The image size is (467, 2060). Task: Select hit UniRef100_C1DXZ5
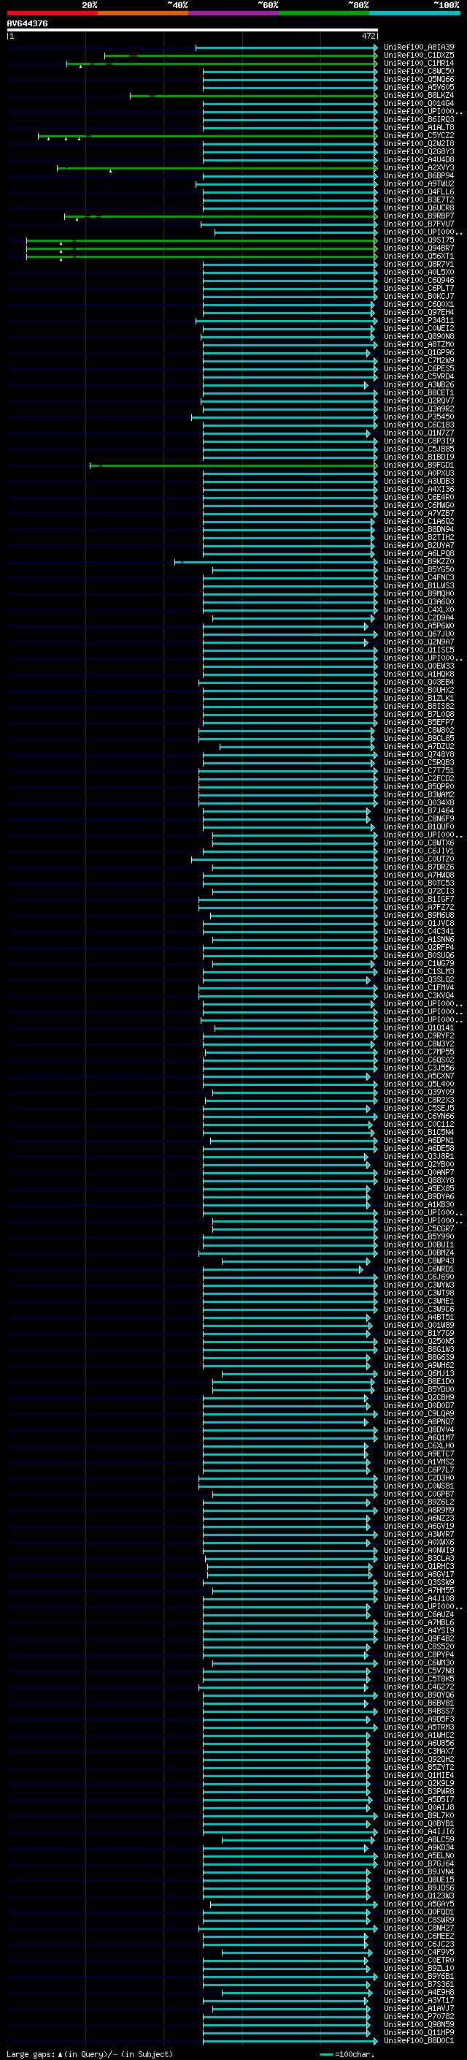pos(419,56)
